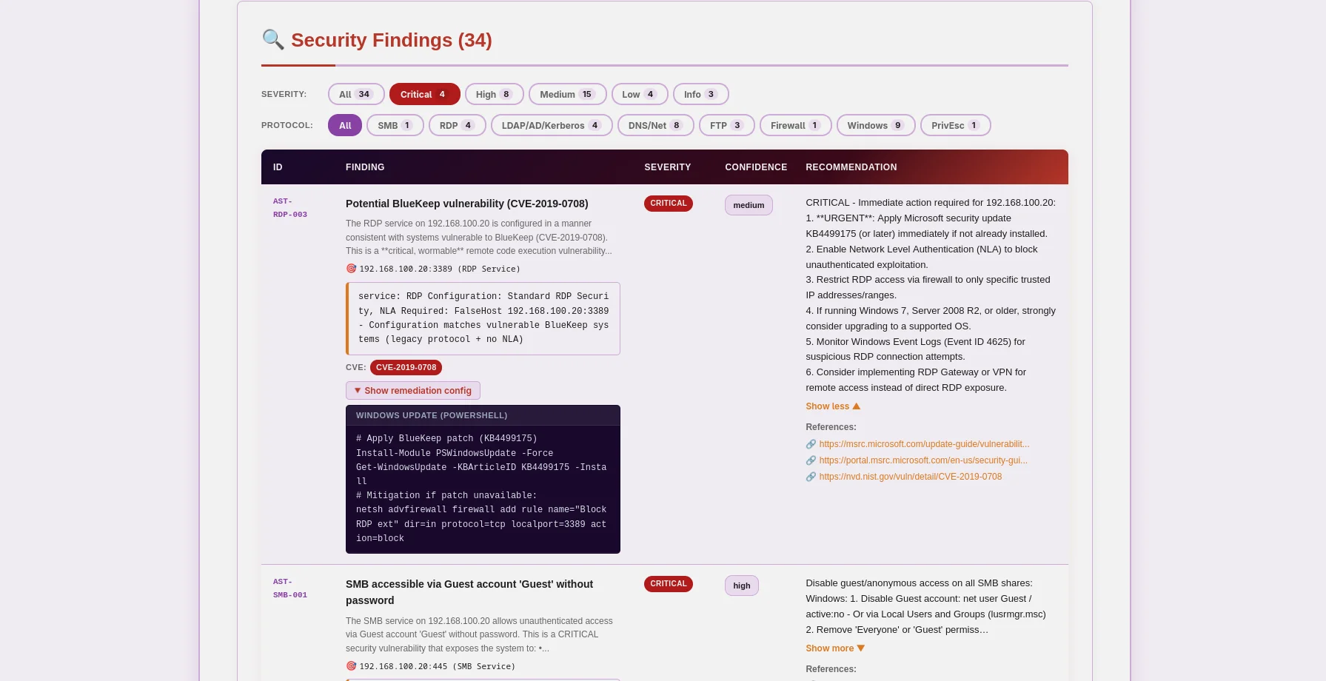The width and height of the screenshot is (1326, 681).
Task: Click target icon next to 192.168.100.20:445
Action: click(x=351, y=666)
